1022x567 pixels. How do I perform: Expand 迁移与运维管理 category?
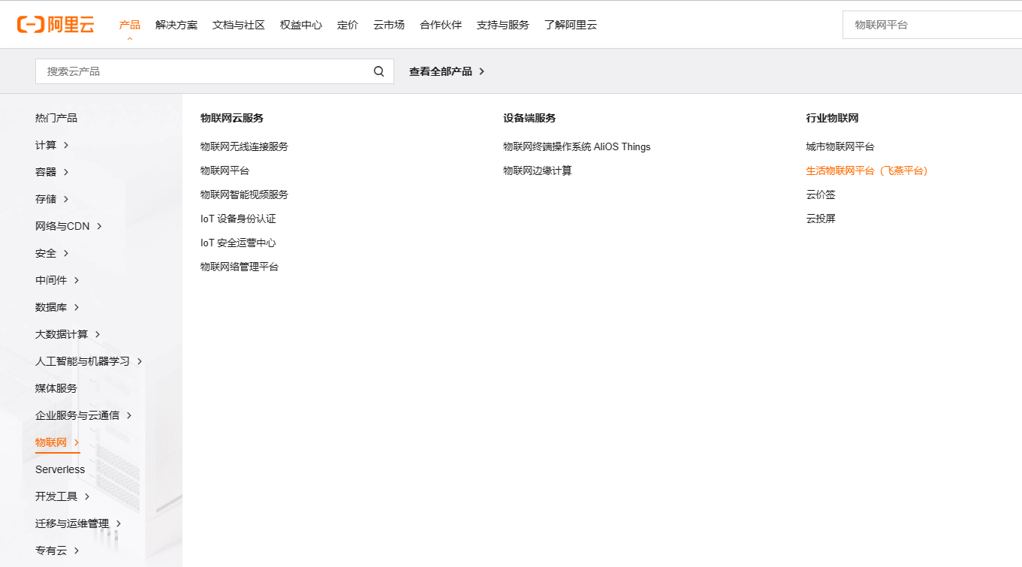78,523
